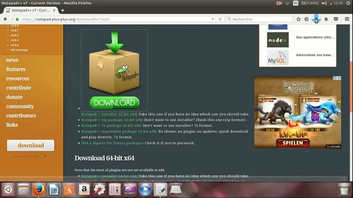Image resolution: width=353 pixels, height=198 pixels.
Task: Open the Trash dock icon
Action: tap(344, 189)
